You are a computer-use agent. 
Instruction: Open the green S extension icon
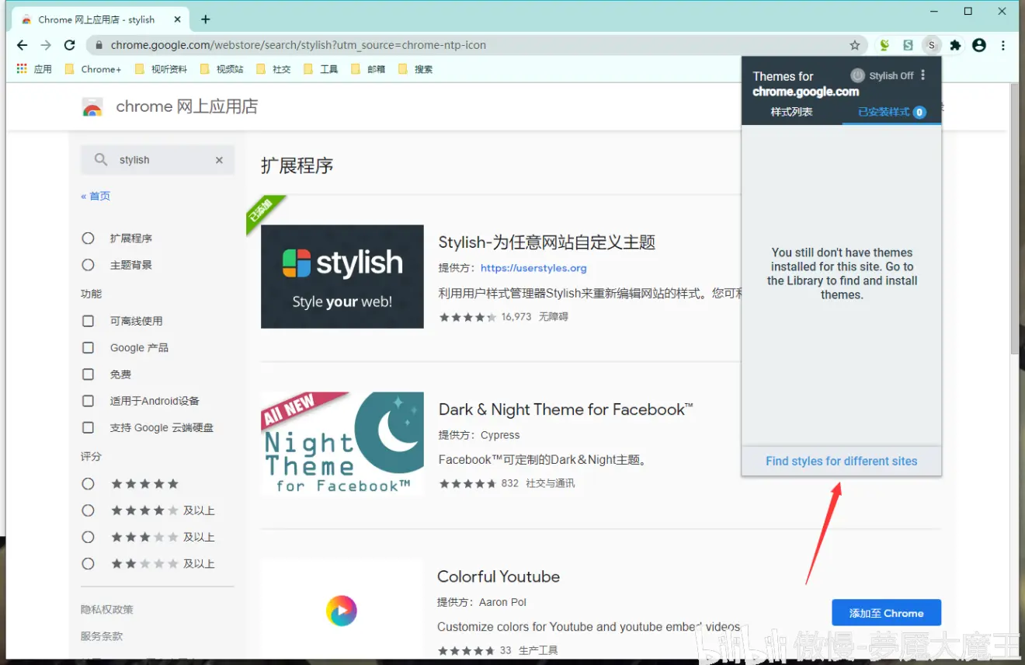[908, 45]
